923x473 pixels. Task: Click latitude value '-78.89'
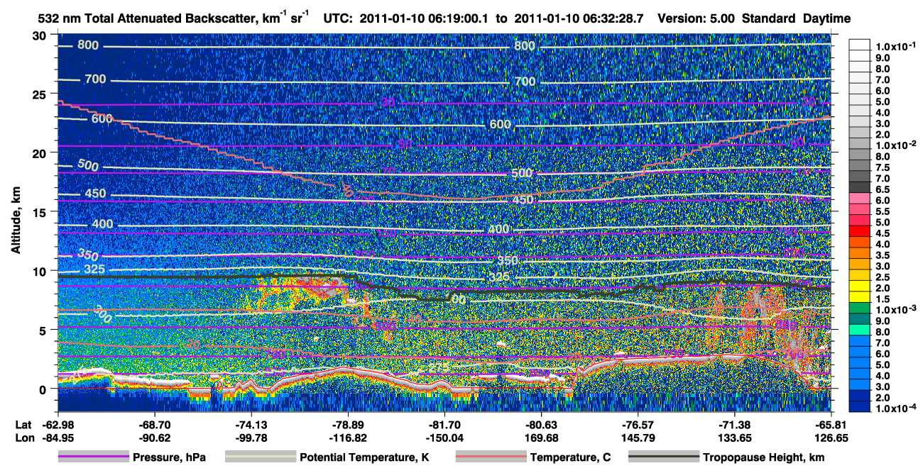point(348,425)
